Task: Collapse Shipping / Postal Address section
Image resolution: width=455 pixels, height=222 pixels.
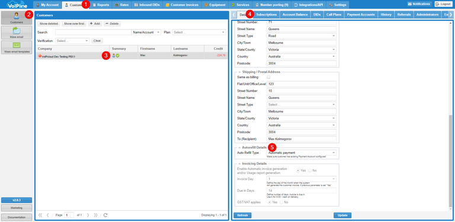Action: pyautogui.click(x=239, y=72)
